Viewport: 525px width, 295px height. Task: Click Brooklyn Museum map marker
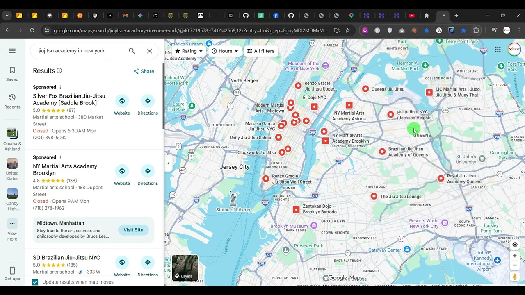pos(314,226)
